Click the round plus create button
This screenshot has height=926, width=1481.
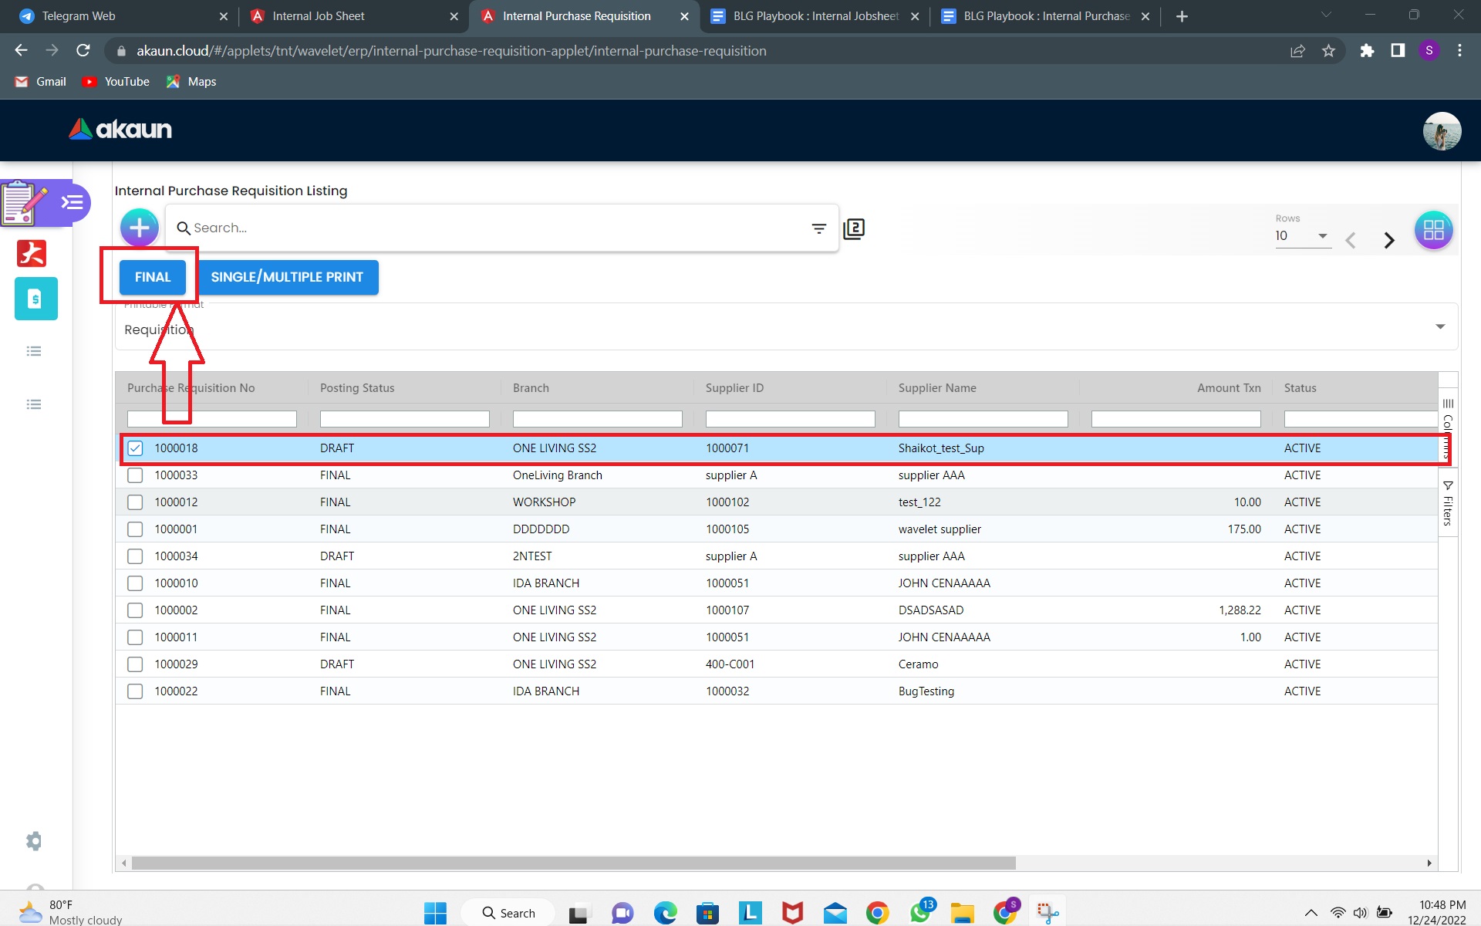pyautogui.click(x=139, y=228)
